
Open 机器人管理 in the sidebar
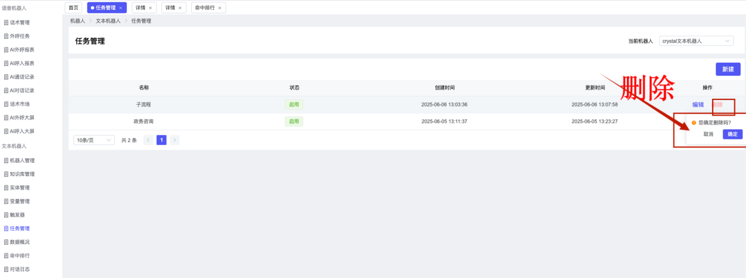click(x=22, y=161)
